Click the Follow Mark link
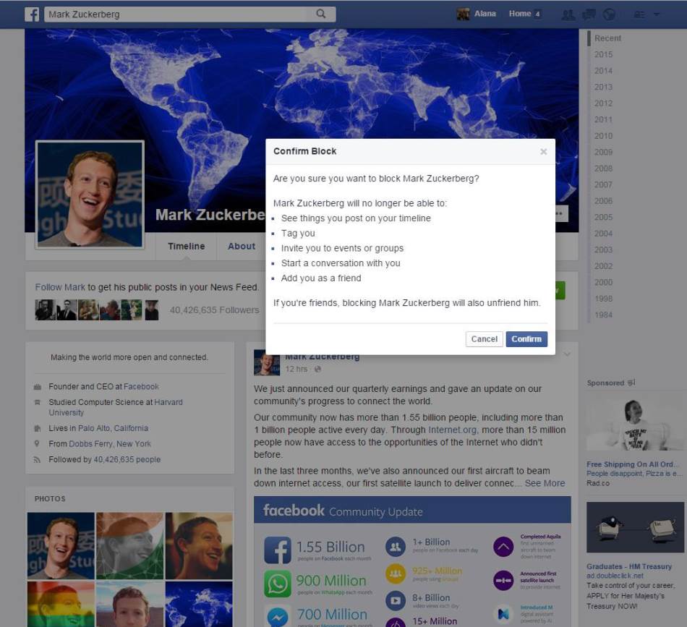This screenshot has height=627, width=687. [x=60, y=286]
